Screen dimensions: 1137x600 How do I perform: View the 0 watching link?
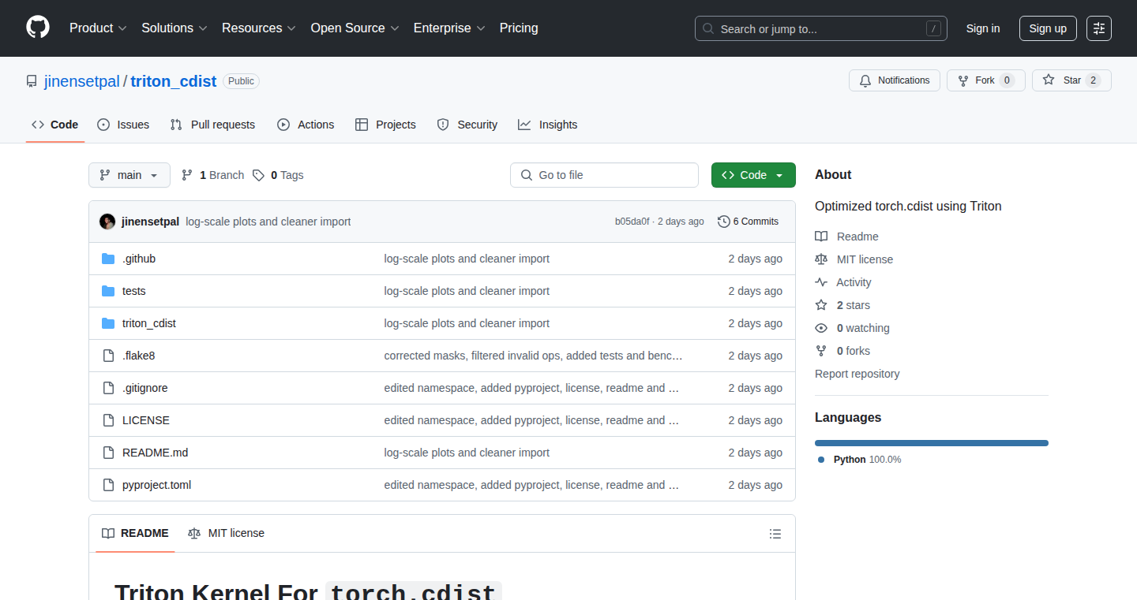click(852, 328)
